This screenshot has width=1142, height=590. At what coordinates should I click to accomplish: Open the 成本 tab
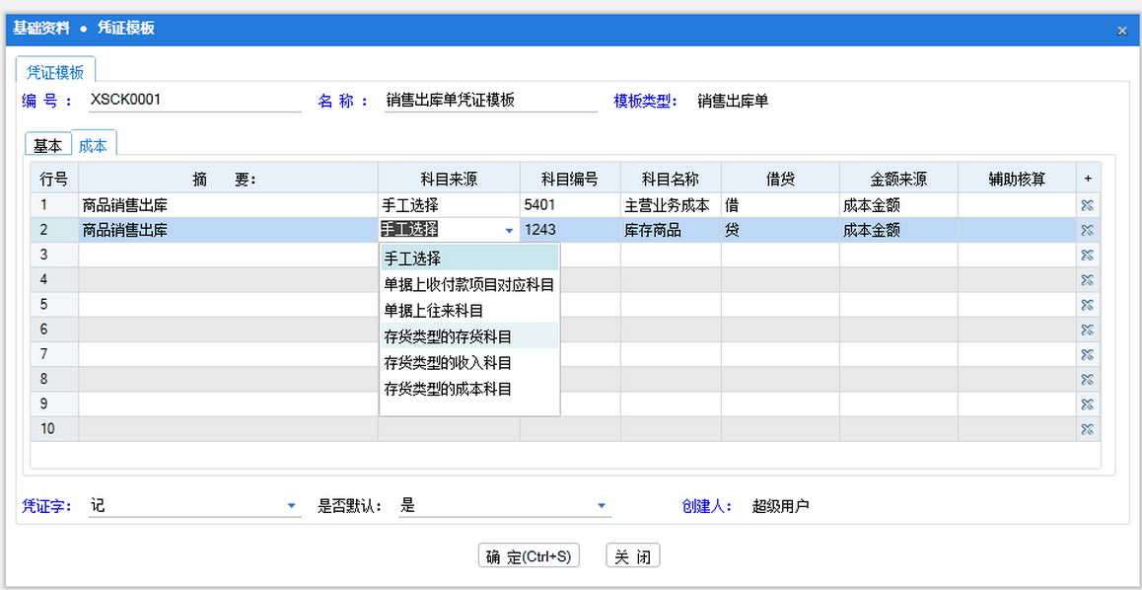click(x=93, y=145)
